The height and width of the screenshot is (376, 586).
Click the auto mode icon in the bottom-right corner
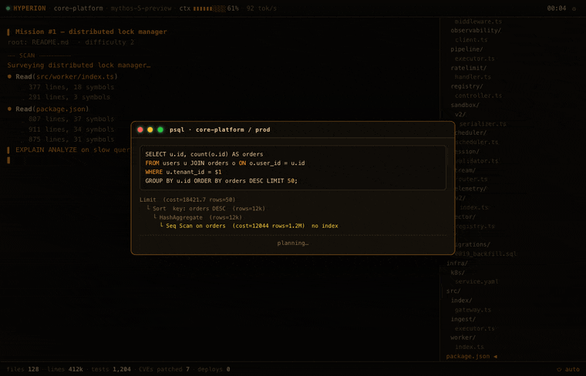pos(559,369)
